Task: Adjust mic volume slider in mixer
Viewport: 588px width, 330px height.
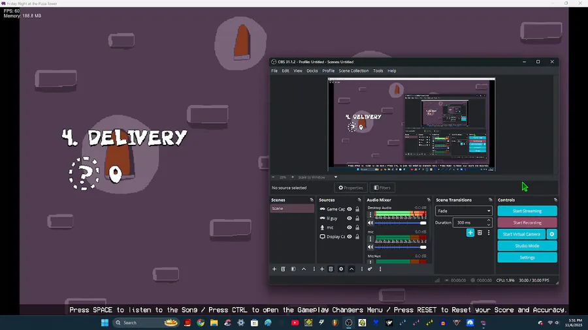Action: coord(400,247)
